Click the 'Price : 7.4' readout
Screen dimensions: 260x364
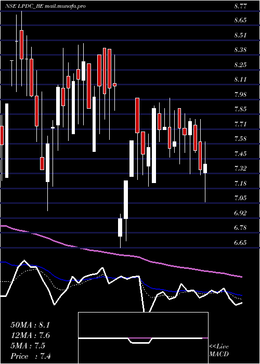point(31,356)
